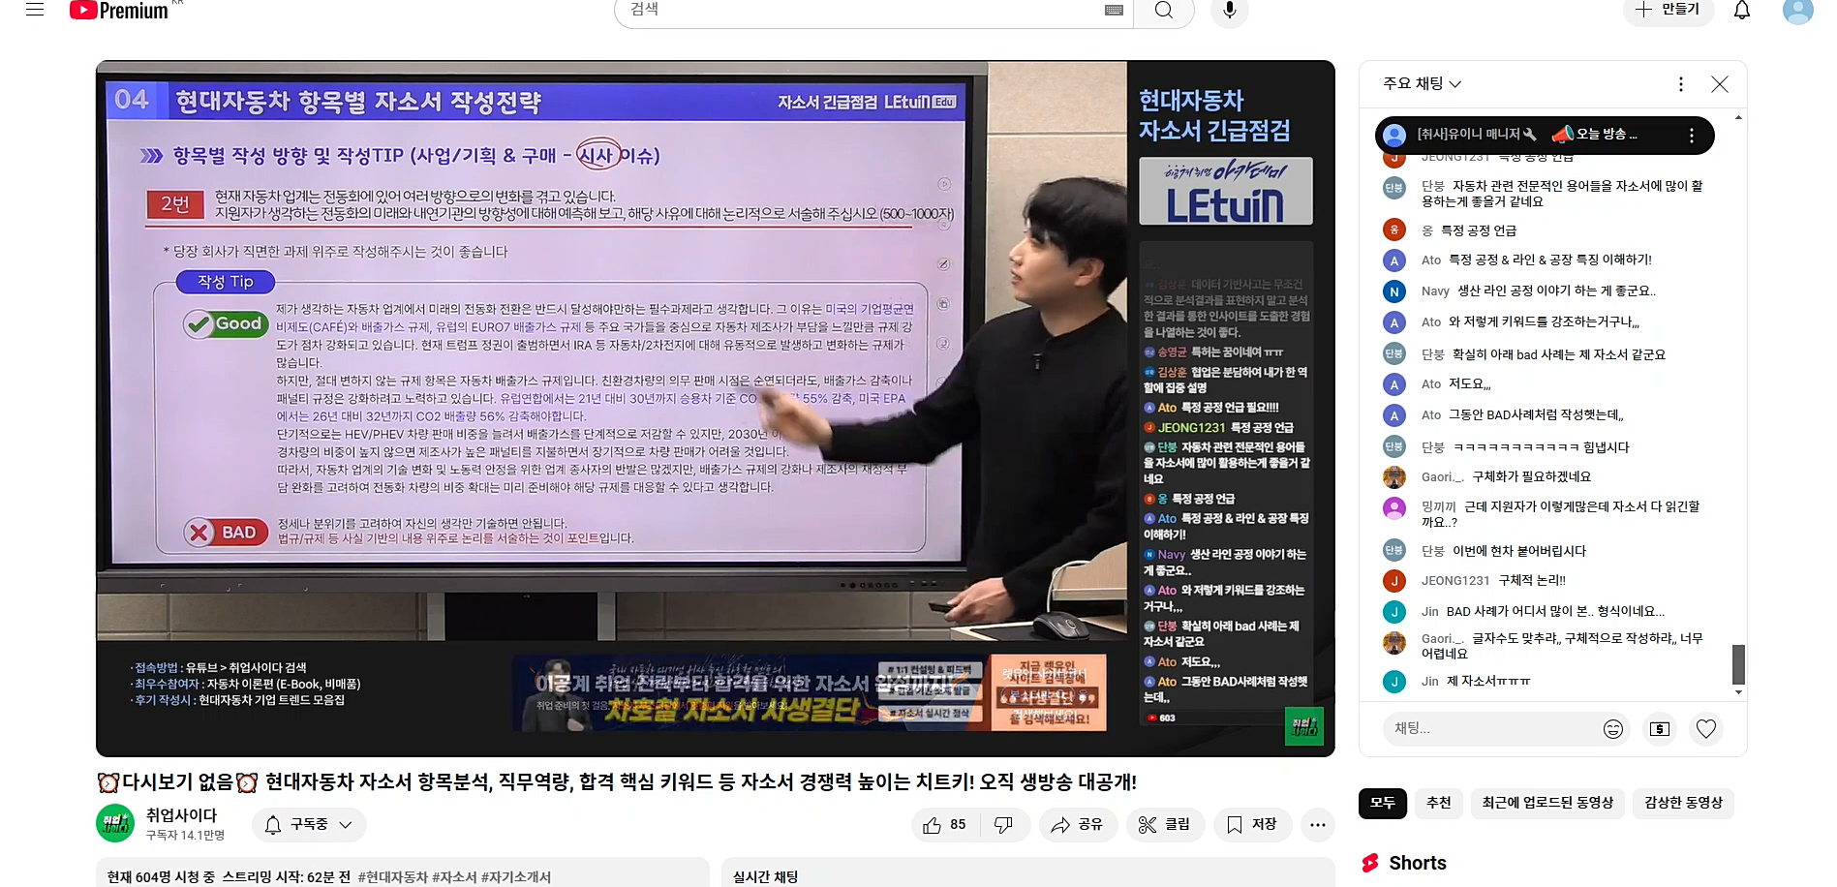Click the chat message input field
This screenshot has width=1837, height=887.
click(x=1491, y=728)
